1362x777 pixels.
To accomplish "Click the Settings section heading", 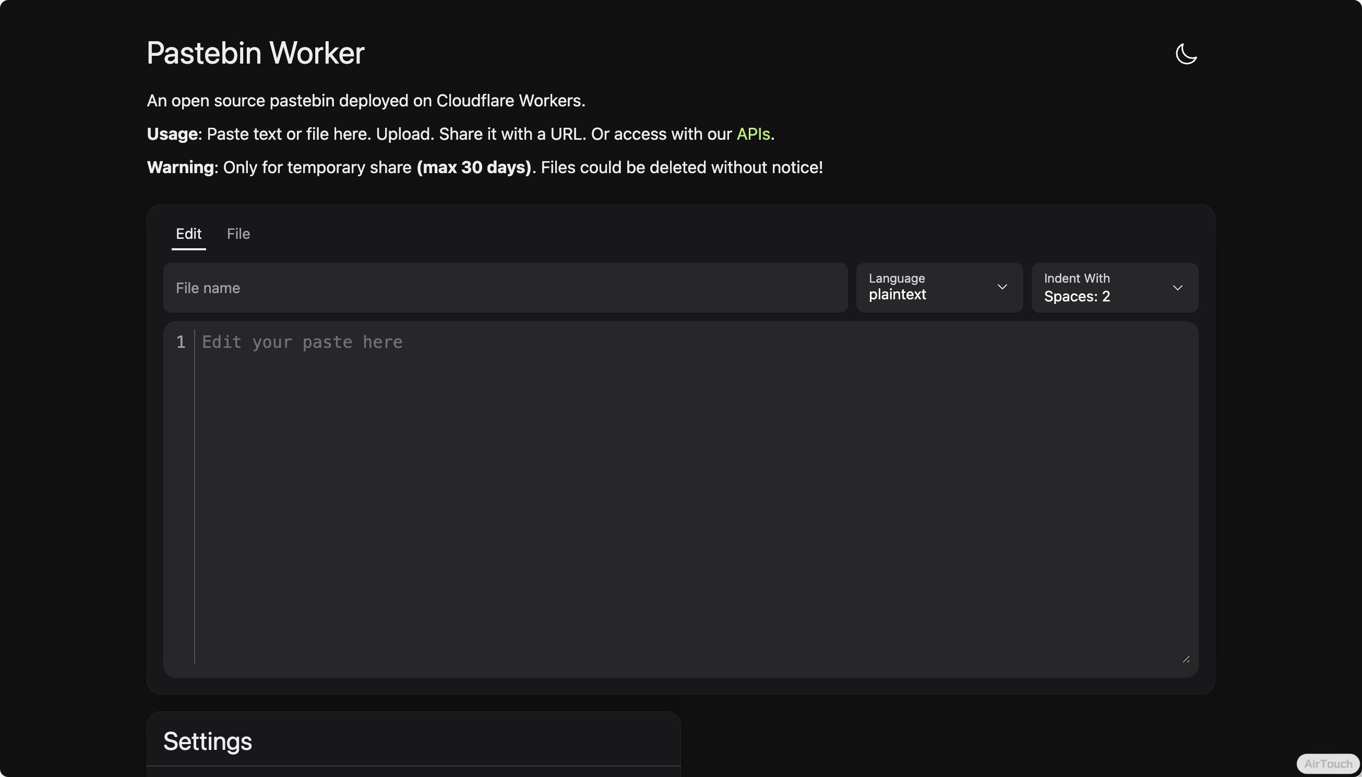I will click(207, 741).
